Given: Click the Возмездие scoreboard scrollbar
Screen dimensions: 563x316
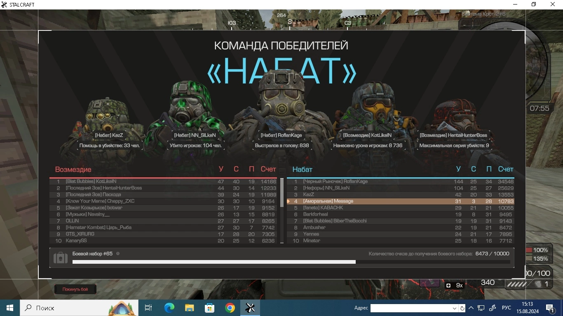Looking at the screenshot, I should pos(282,193).
